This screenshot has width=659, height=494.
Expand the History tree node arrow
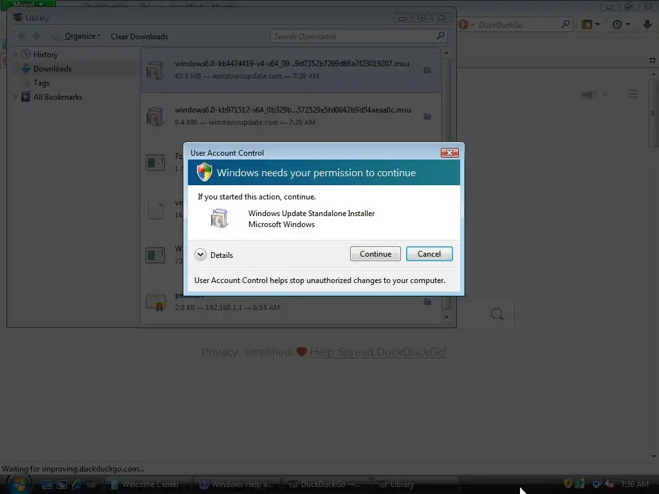pyautogui.click(x=15, y=54)
